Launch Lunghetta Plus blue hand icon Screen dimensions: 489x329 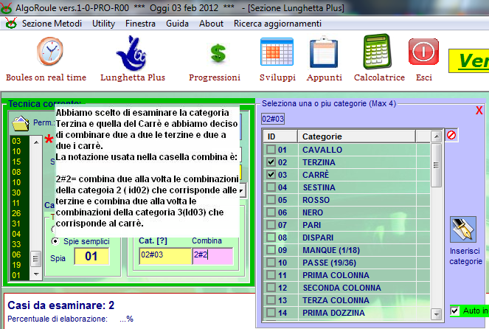pyautogui.click(x=132, y=53)
